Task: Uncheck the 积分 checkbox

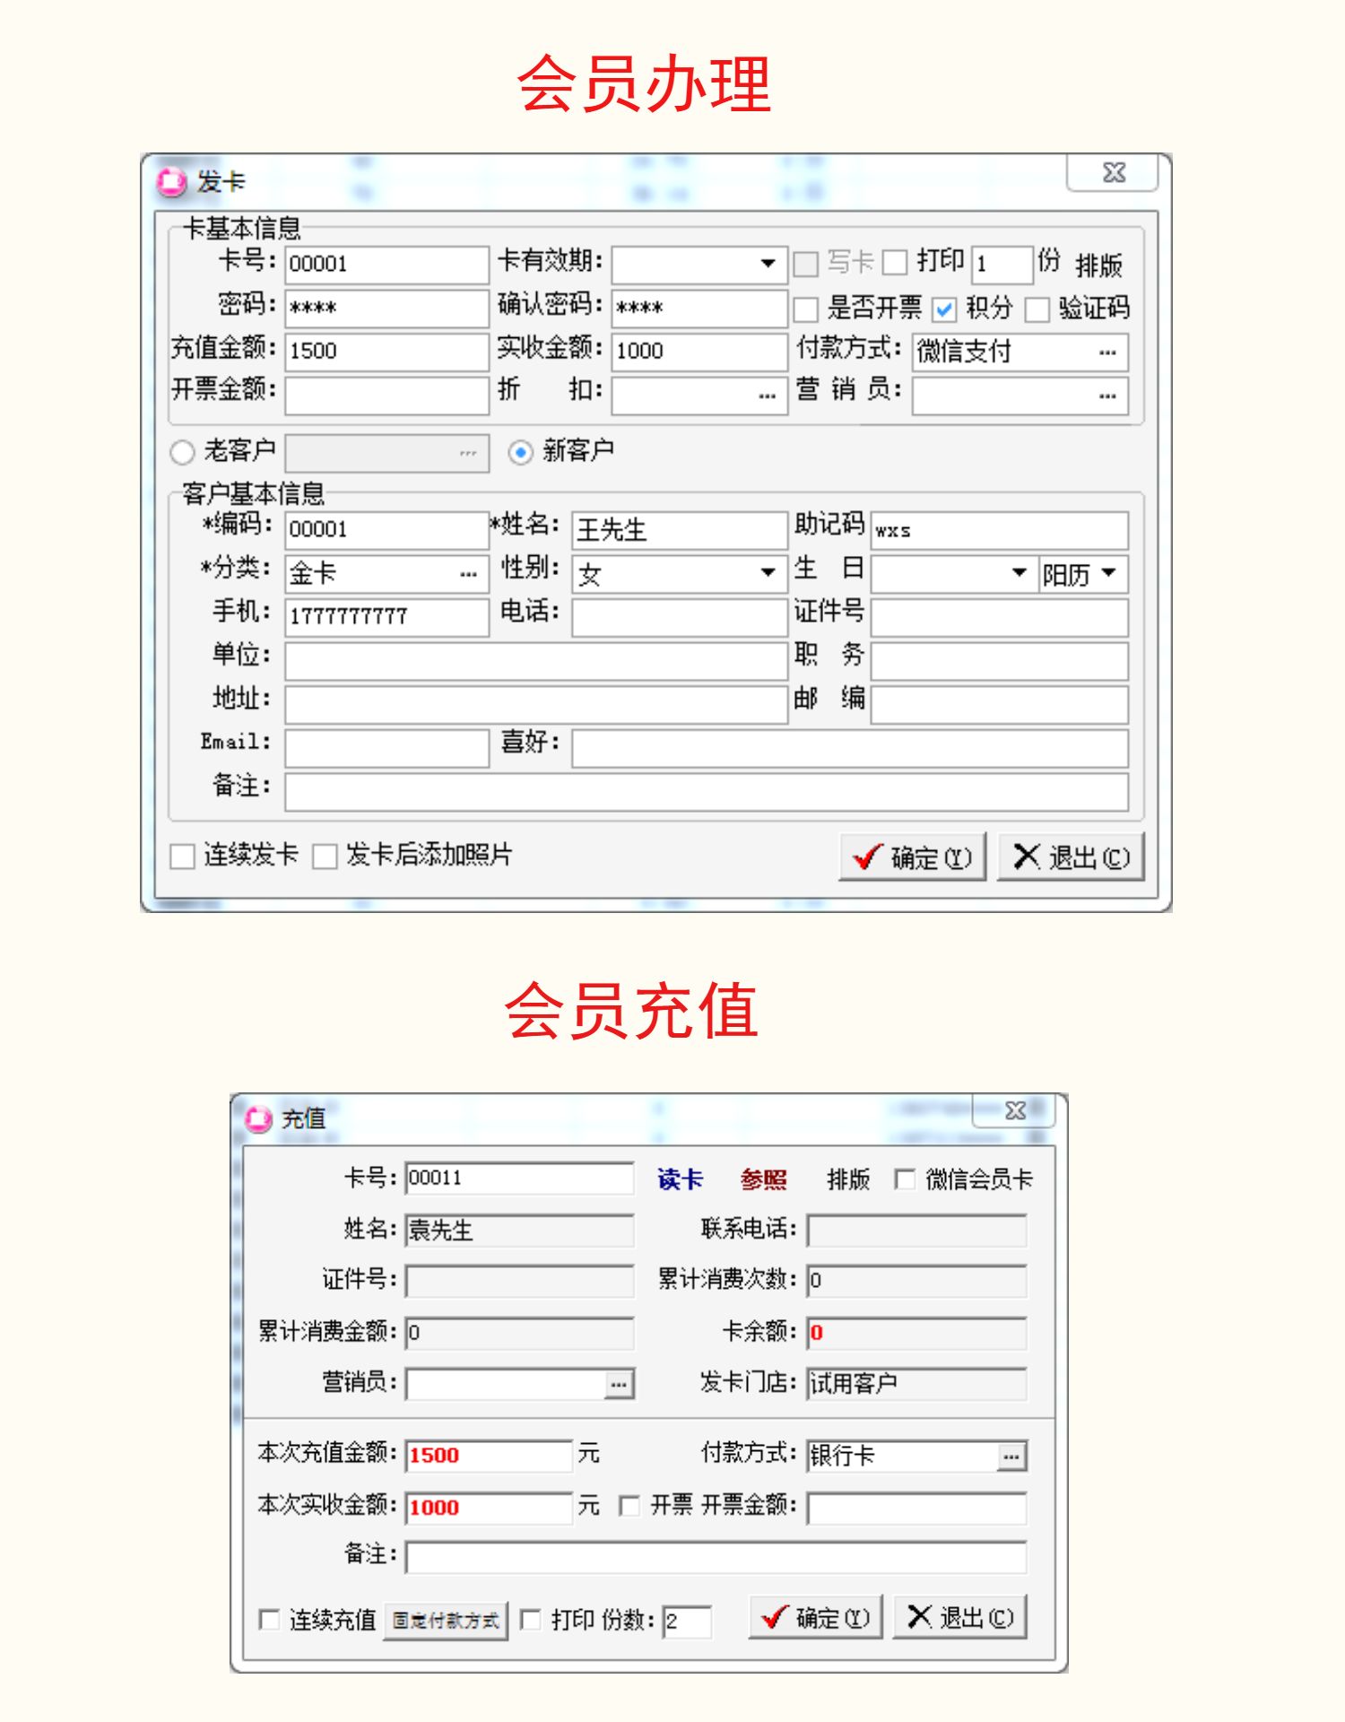Action: point(944,309)
